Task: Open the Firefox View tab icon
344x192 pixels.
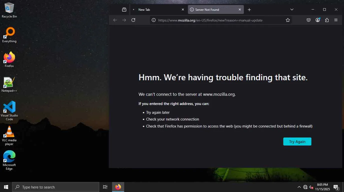Action: coord(124,9)
